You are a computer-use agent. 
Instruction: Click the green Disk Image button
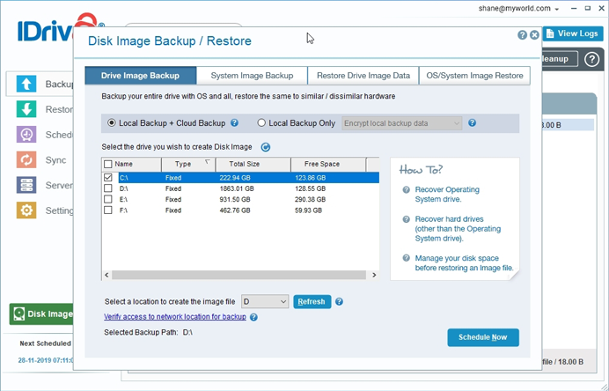(41, 314)
